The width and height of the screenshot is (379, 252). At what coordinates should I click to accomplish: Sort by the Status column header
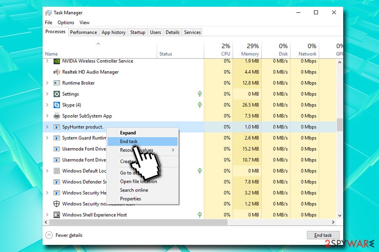coord(180,50)
